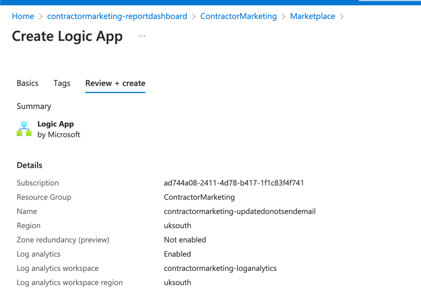This screenshot has height=307, width=421.
Task: Click the Logic App title text
Action: tap(56, 124)
